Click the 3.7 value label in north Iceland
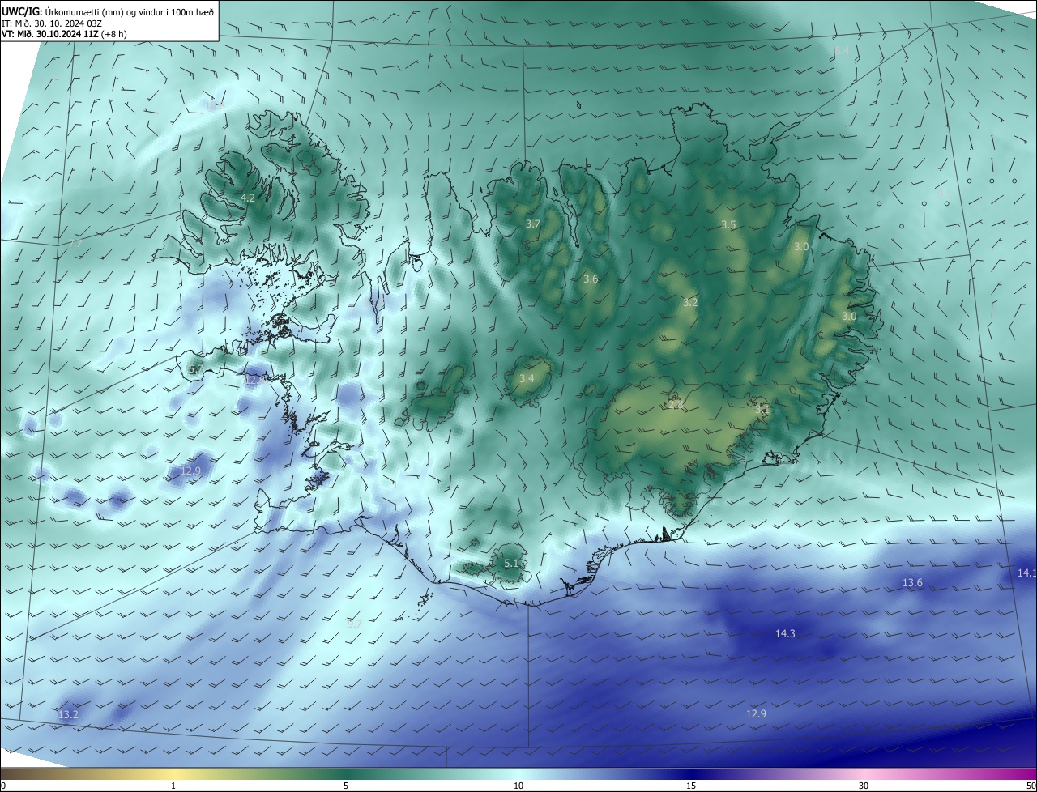Screen dimensions: 1037x792 pyautogui.click(x=532, y=224)
